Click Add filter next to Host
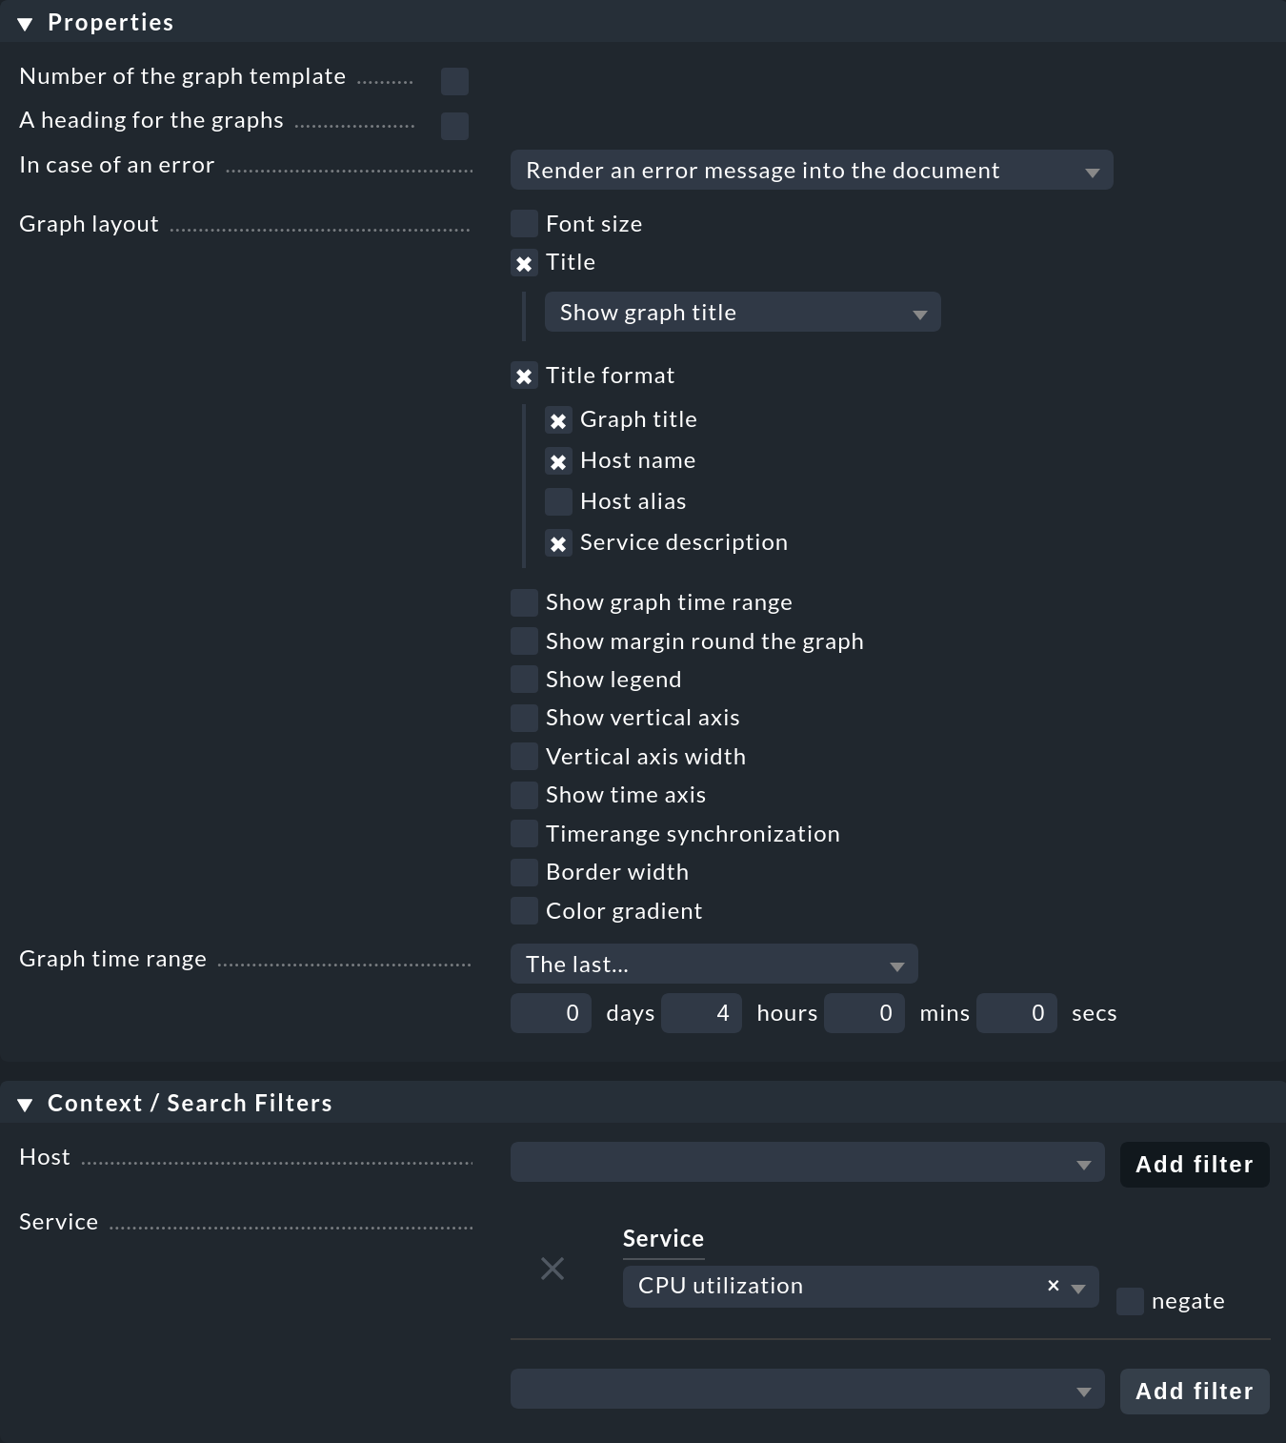 coord(1194,1164)
